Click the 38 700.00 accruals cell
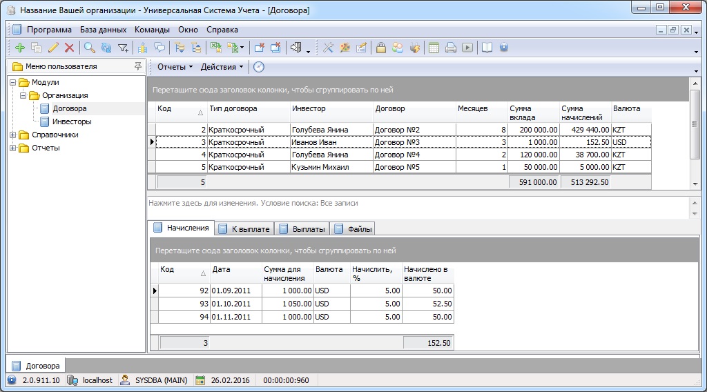The height and width of the screenshot is (392, 707). click(585, 155)
